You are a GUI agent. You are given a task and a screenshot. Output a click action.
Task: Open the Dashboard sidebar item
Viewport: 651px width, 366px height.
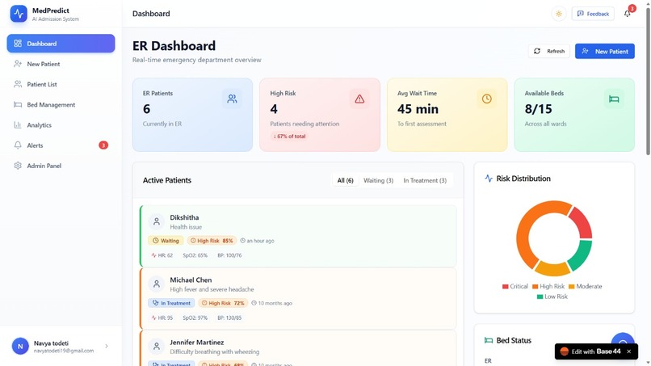[61, 43]
